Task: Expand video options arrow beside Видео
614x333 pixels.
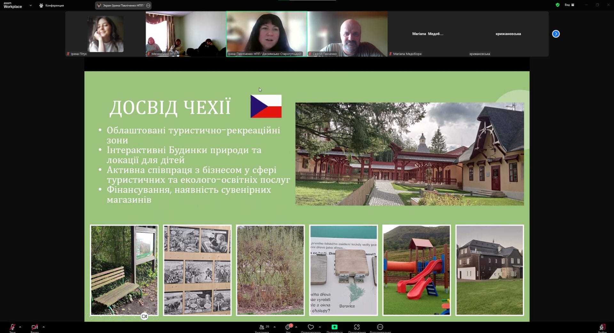Action: coord(43,327)
